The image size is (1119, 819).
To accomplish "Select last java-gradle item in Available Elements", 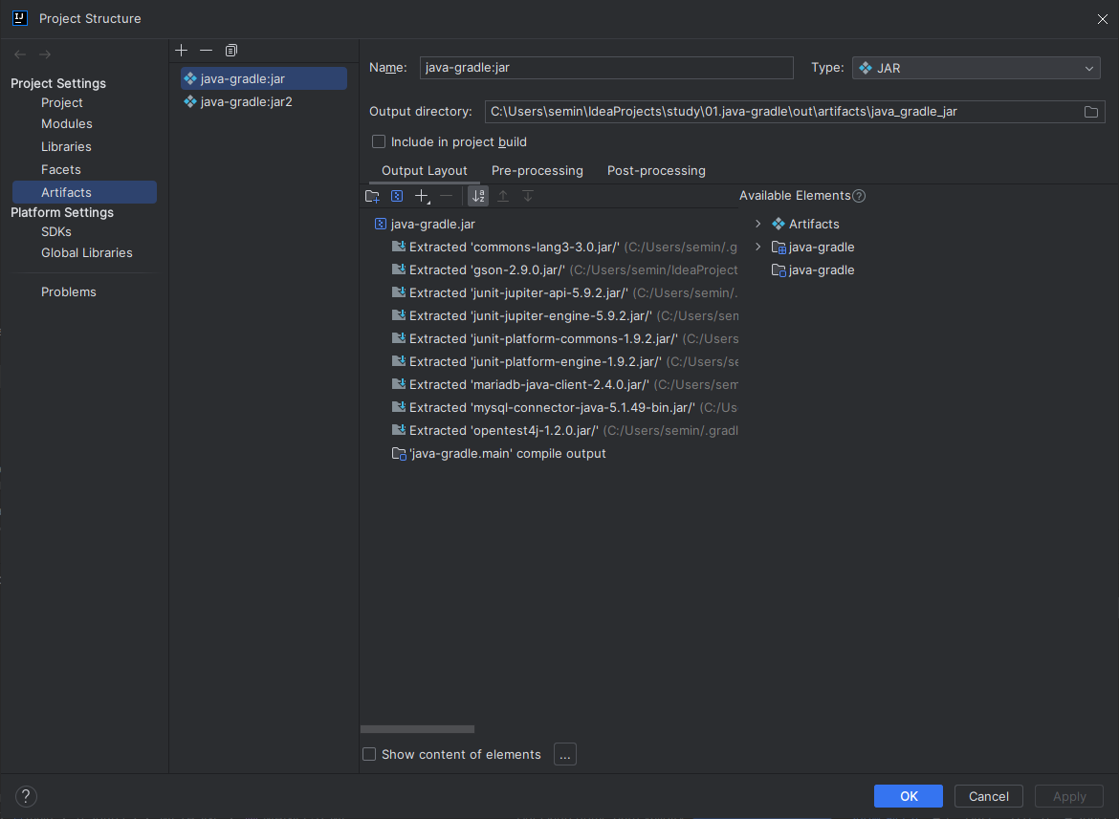I will (x=814, y=270).
